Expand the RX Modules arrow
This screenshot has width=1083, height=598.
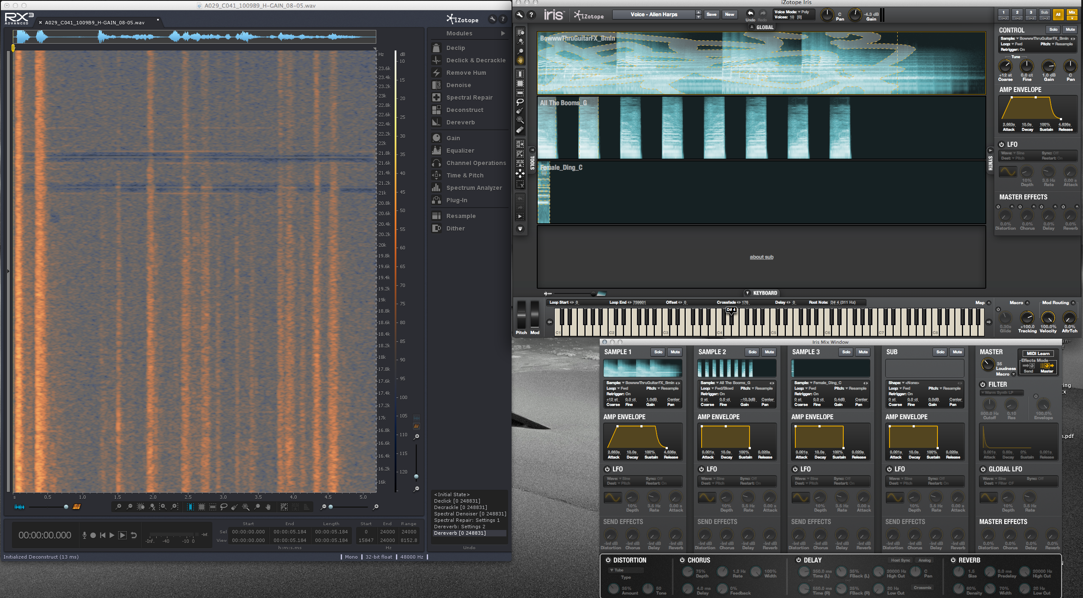pyautogui.click(x=503, y=33)
